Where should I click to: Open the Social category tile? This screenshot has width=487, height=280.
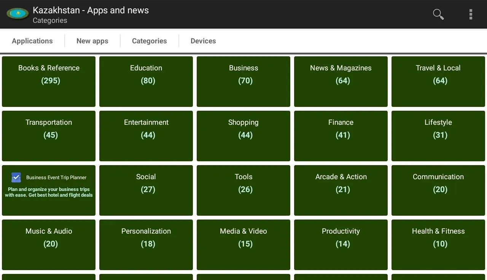click(x=146, y=191)
